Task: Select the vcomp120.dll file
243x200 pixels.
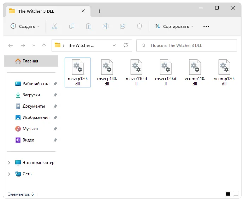Action: point(224,72)
